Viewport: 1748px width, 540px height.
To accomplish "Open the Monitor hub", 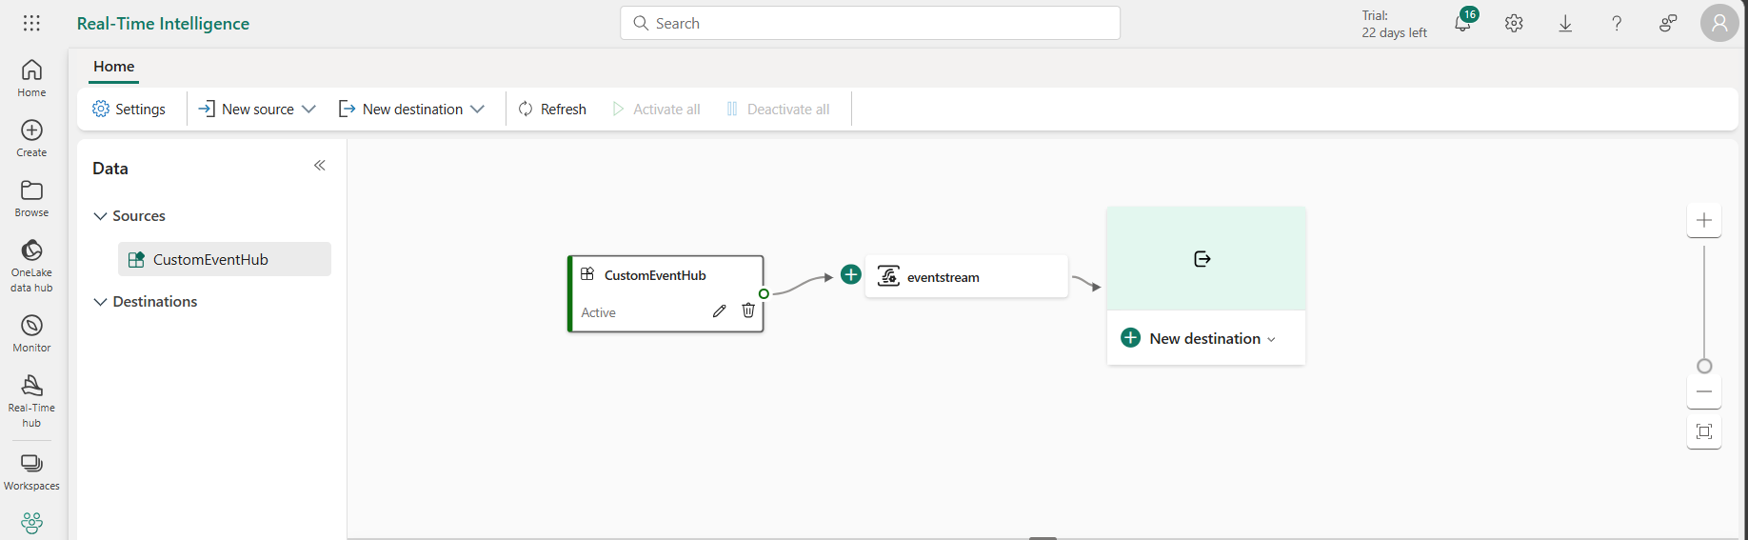I will click(x=31, y=333).
